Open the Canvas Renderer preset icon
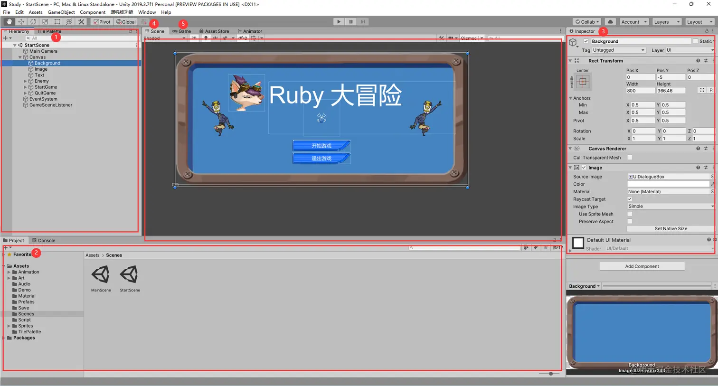 tap(706, 149)
